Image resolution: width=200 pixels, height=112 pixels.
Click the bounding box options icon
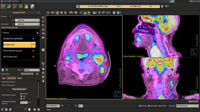[37, 74]
